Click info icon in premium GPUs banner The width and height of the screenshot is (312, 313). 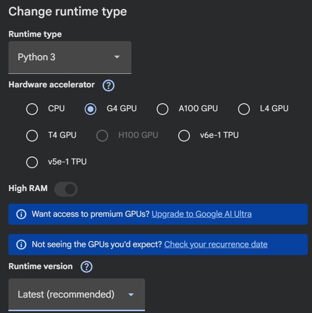[21, 214]
